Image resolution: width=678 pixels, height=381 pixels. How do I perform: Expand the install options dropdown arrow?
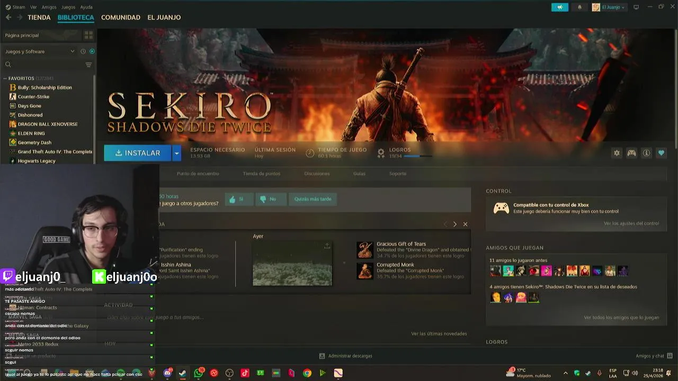point(177,153)
